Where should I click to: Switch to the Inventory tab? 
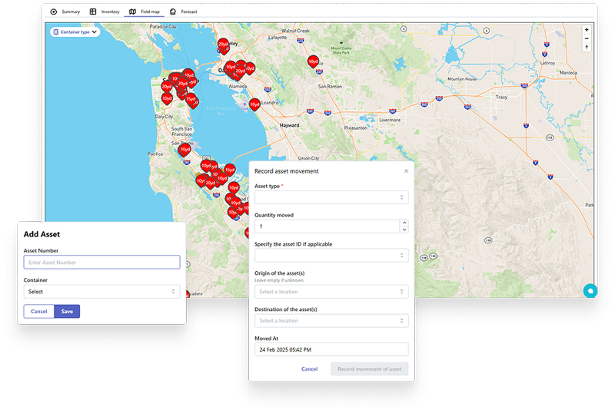105,12
